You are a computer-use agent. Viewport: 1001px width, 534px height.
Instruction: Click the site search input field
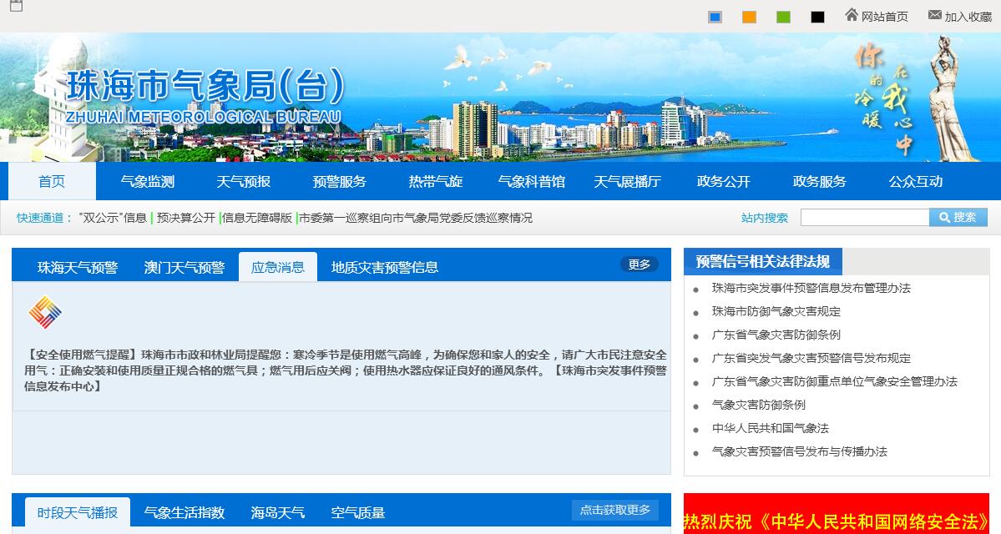(864, 218)
